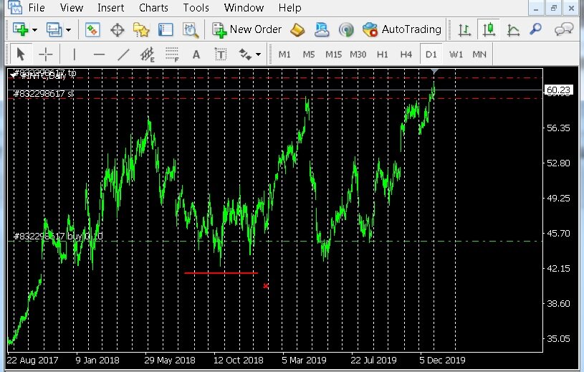The image size is (584, 372).
Task: Open the Market Watch panel icon
Action: pos(92,29)
